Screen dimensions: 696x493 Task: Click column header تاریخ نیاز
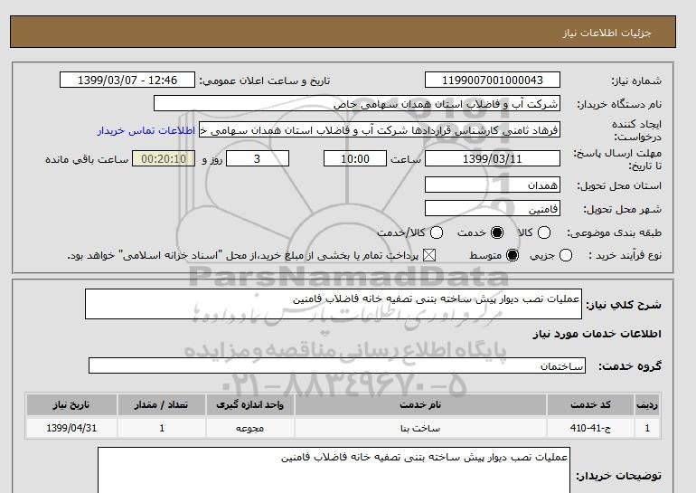71,404
